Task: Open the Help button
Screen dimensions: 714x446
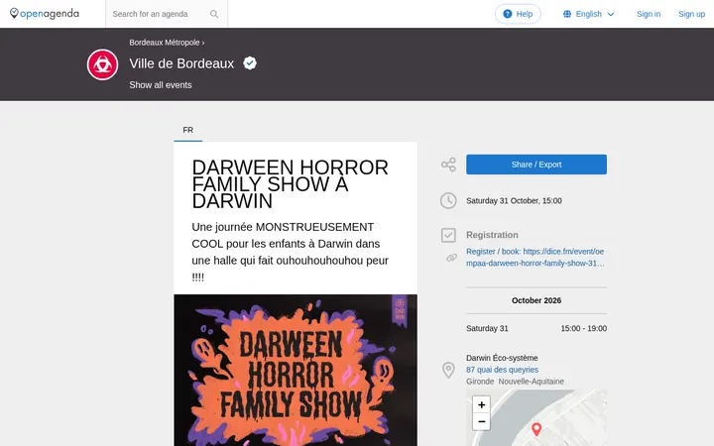Action: point(518,14)
